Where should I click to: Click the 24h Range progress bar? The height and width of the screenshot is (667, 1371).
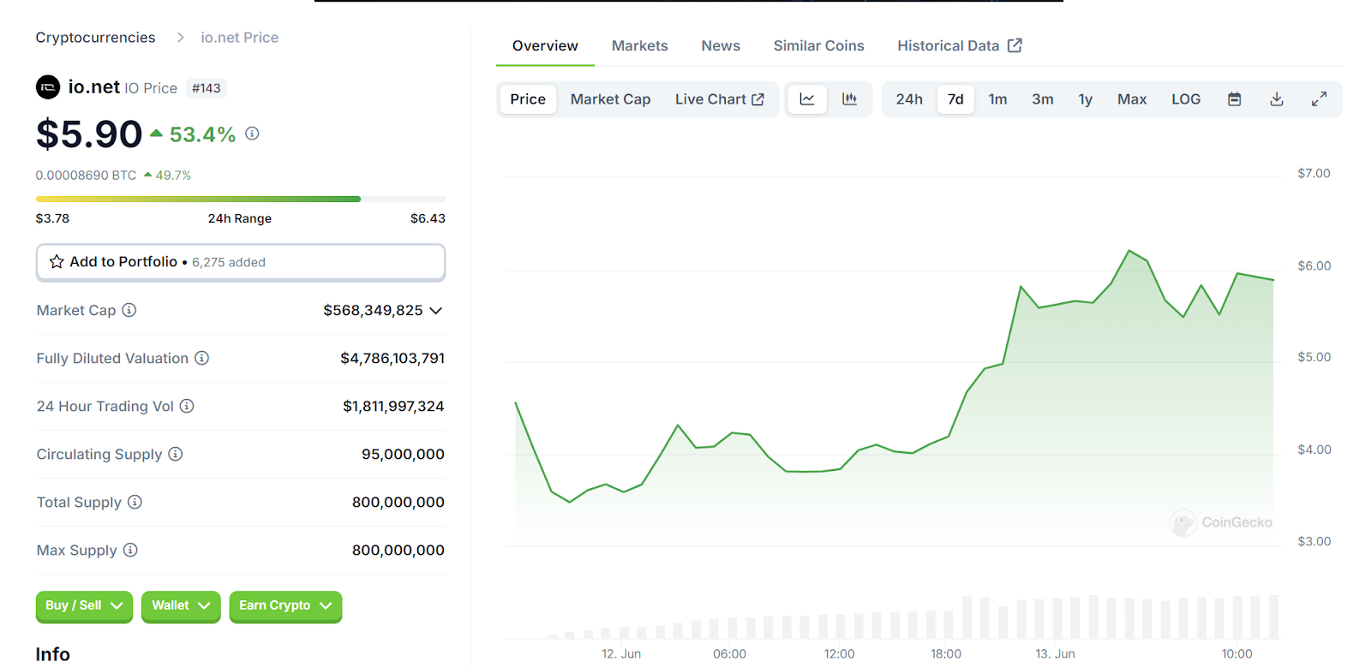[241, 199]
